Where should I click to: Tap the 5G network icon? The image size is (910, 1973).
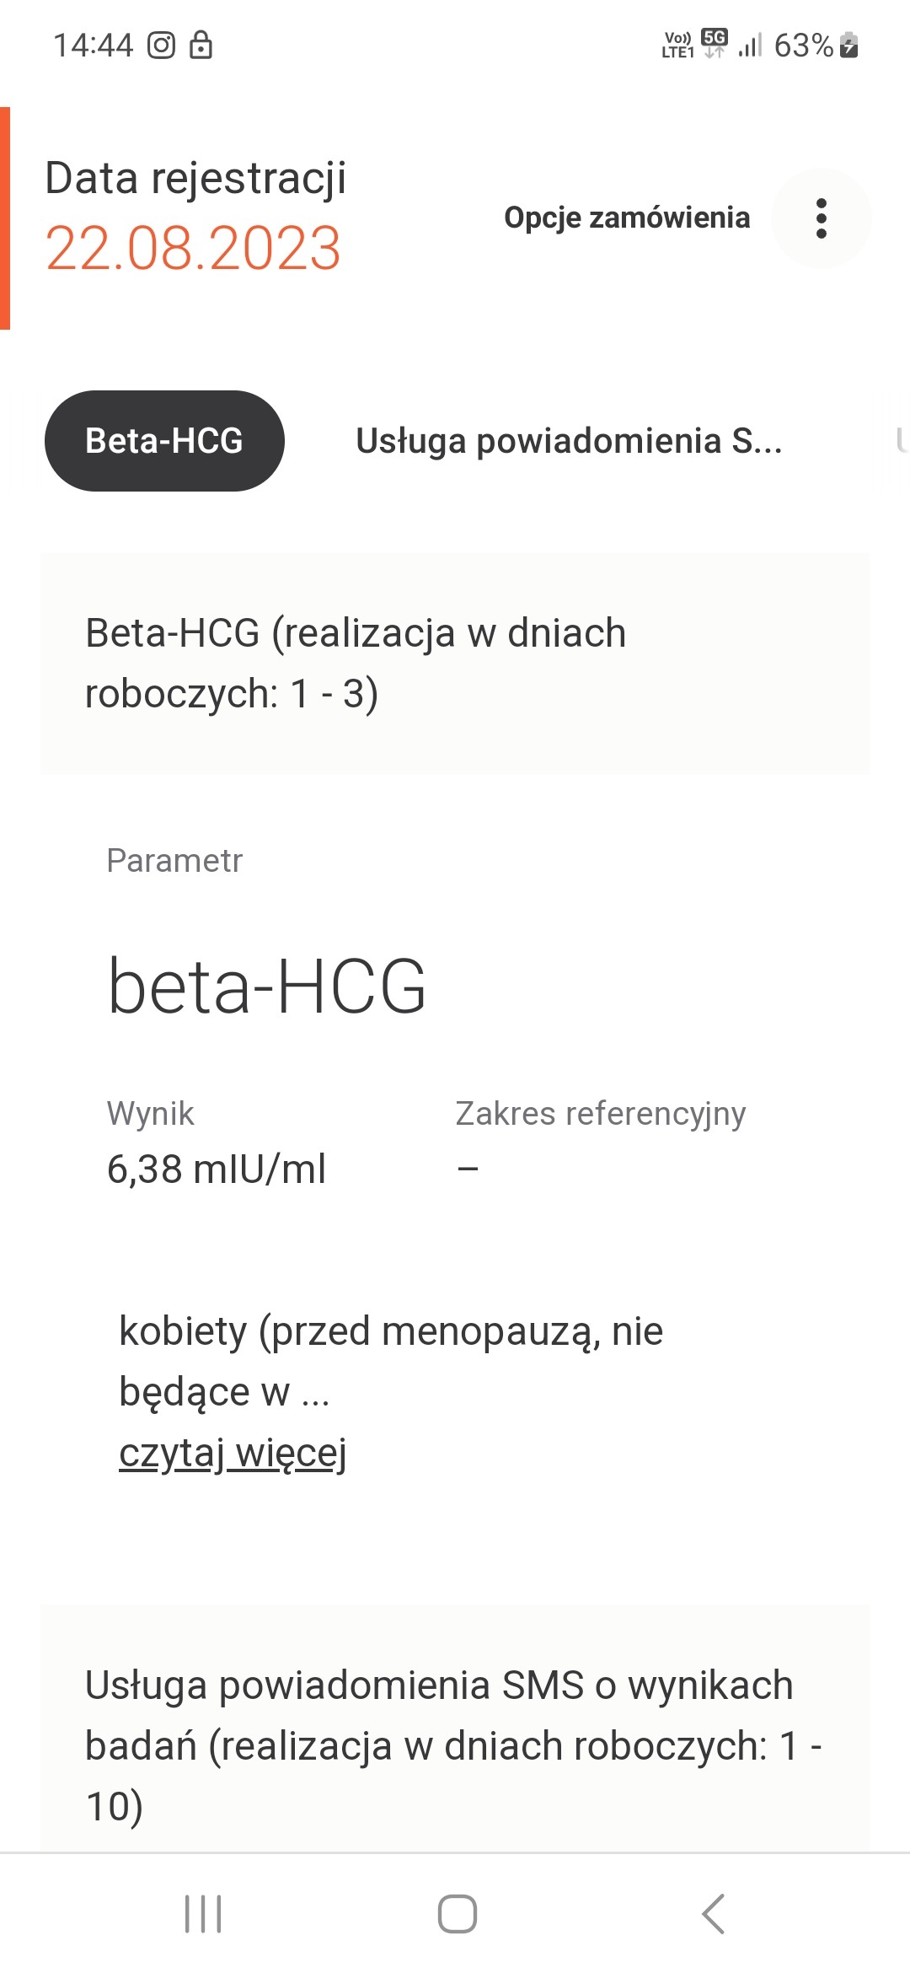coord(715,42)
